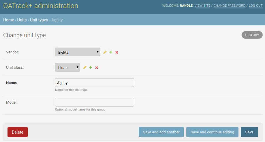Delete the selected Vendor with red X
This screenshot has height=142, width=265.
(117, 52)
